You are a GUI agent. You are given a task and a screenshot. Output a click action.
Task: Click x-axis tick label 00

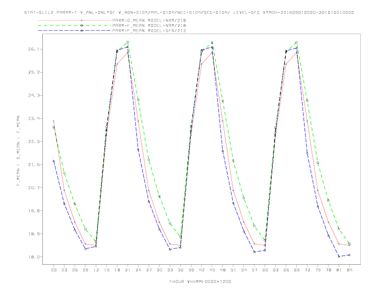[54, 270]
